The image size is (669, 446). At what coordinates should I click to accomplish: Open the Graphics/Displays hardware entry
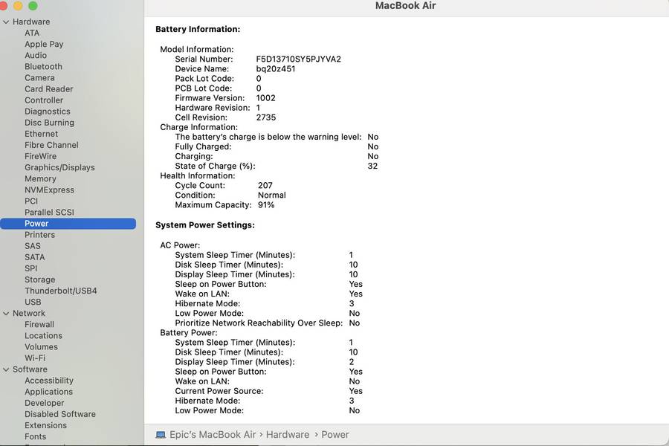coord(59,168)
